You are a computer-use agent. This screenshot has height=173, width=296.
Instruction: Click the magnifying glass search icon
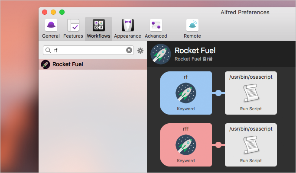click(x=48, y=50)
